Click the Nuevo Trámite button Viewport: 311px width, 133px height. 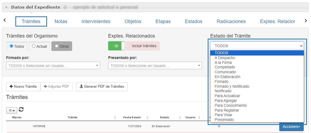pos(23,87)
